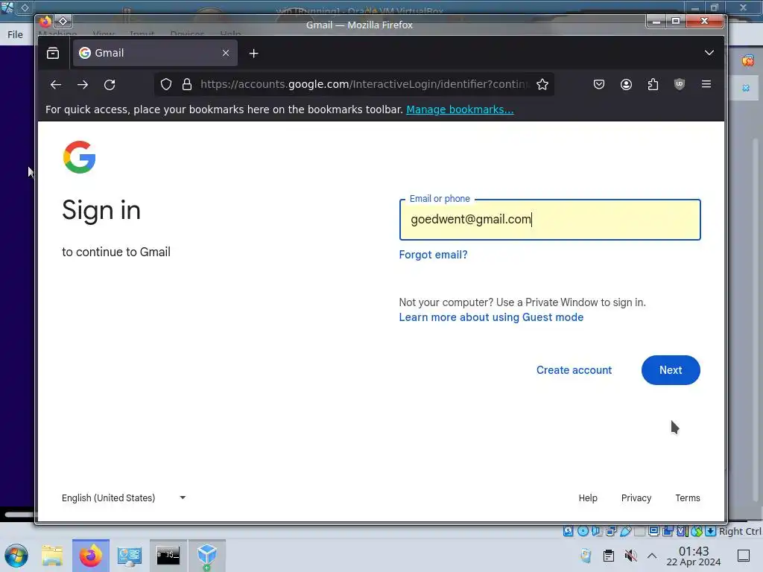Switch to Firefox in the taskbar
The height and width of the screenshot is (572, 763).
pos(90,556)
